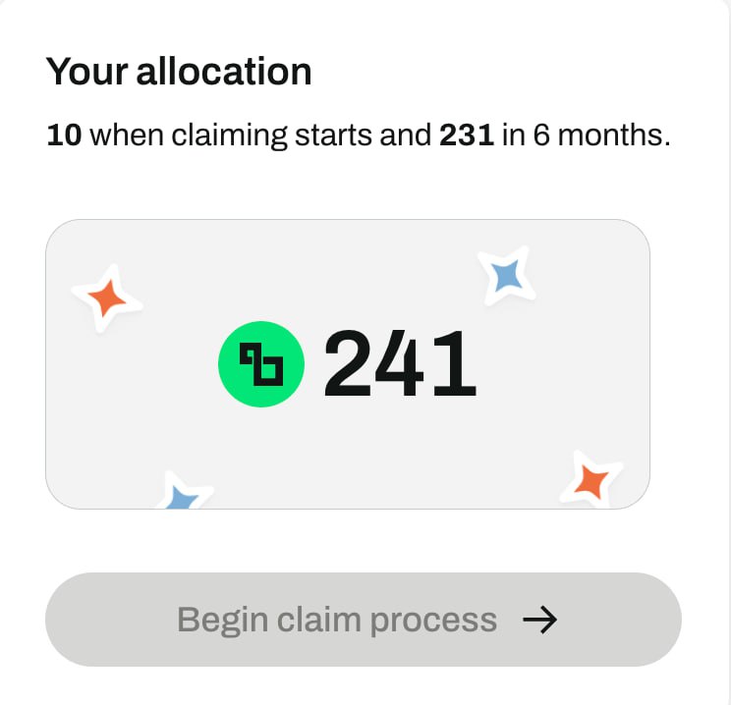This screenshot has height=705, width=731.
Task: Click the arrow icon inside the claim button
Action: pos(539,620)
